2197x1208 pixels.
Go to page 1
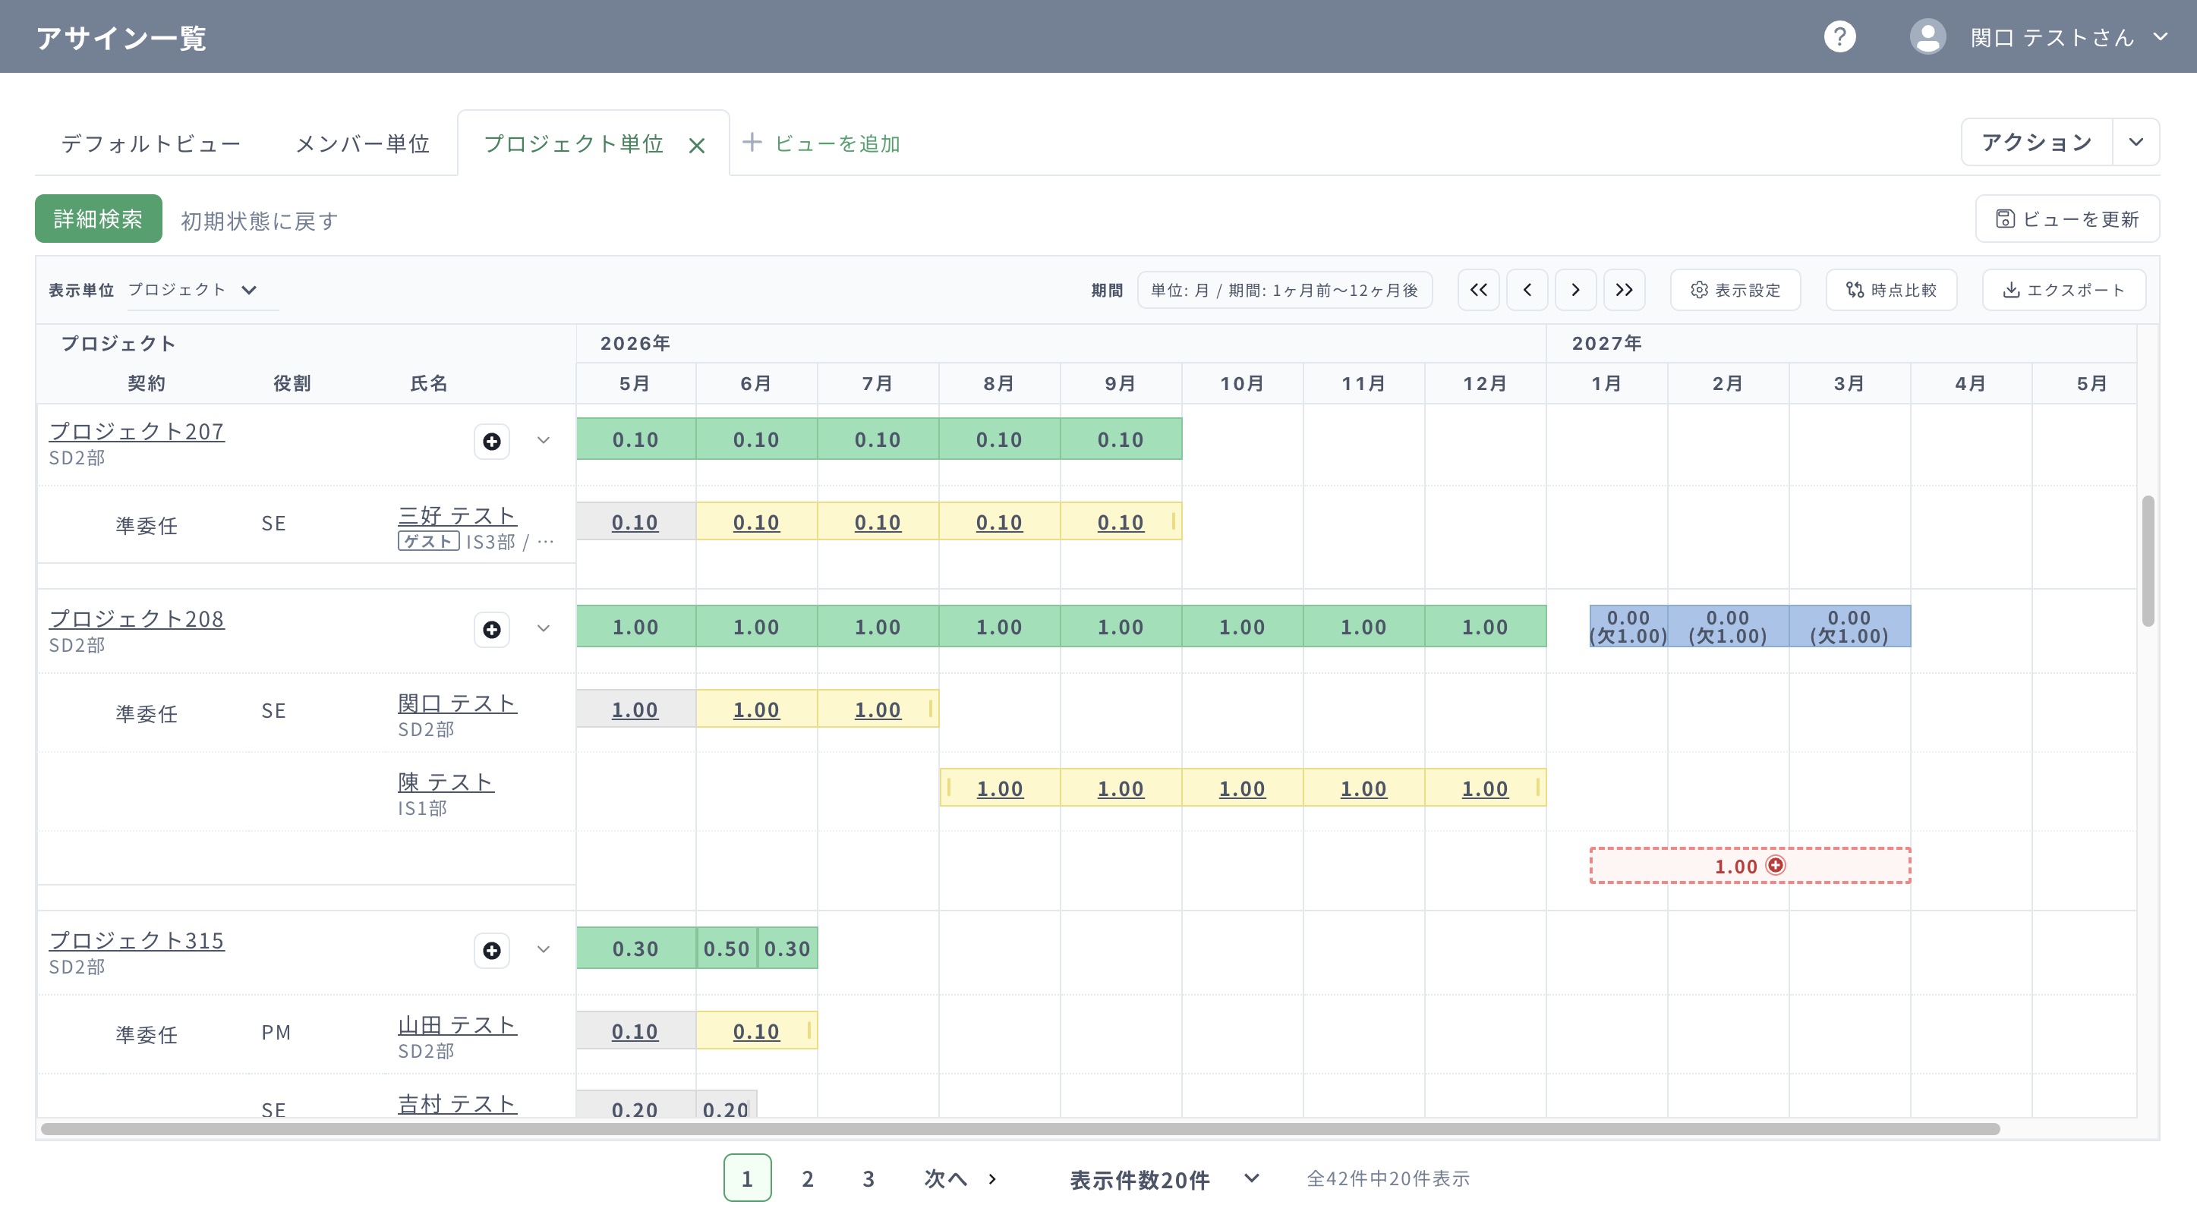(x=747, y=1178)
